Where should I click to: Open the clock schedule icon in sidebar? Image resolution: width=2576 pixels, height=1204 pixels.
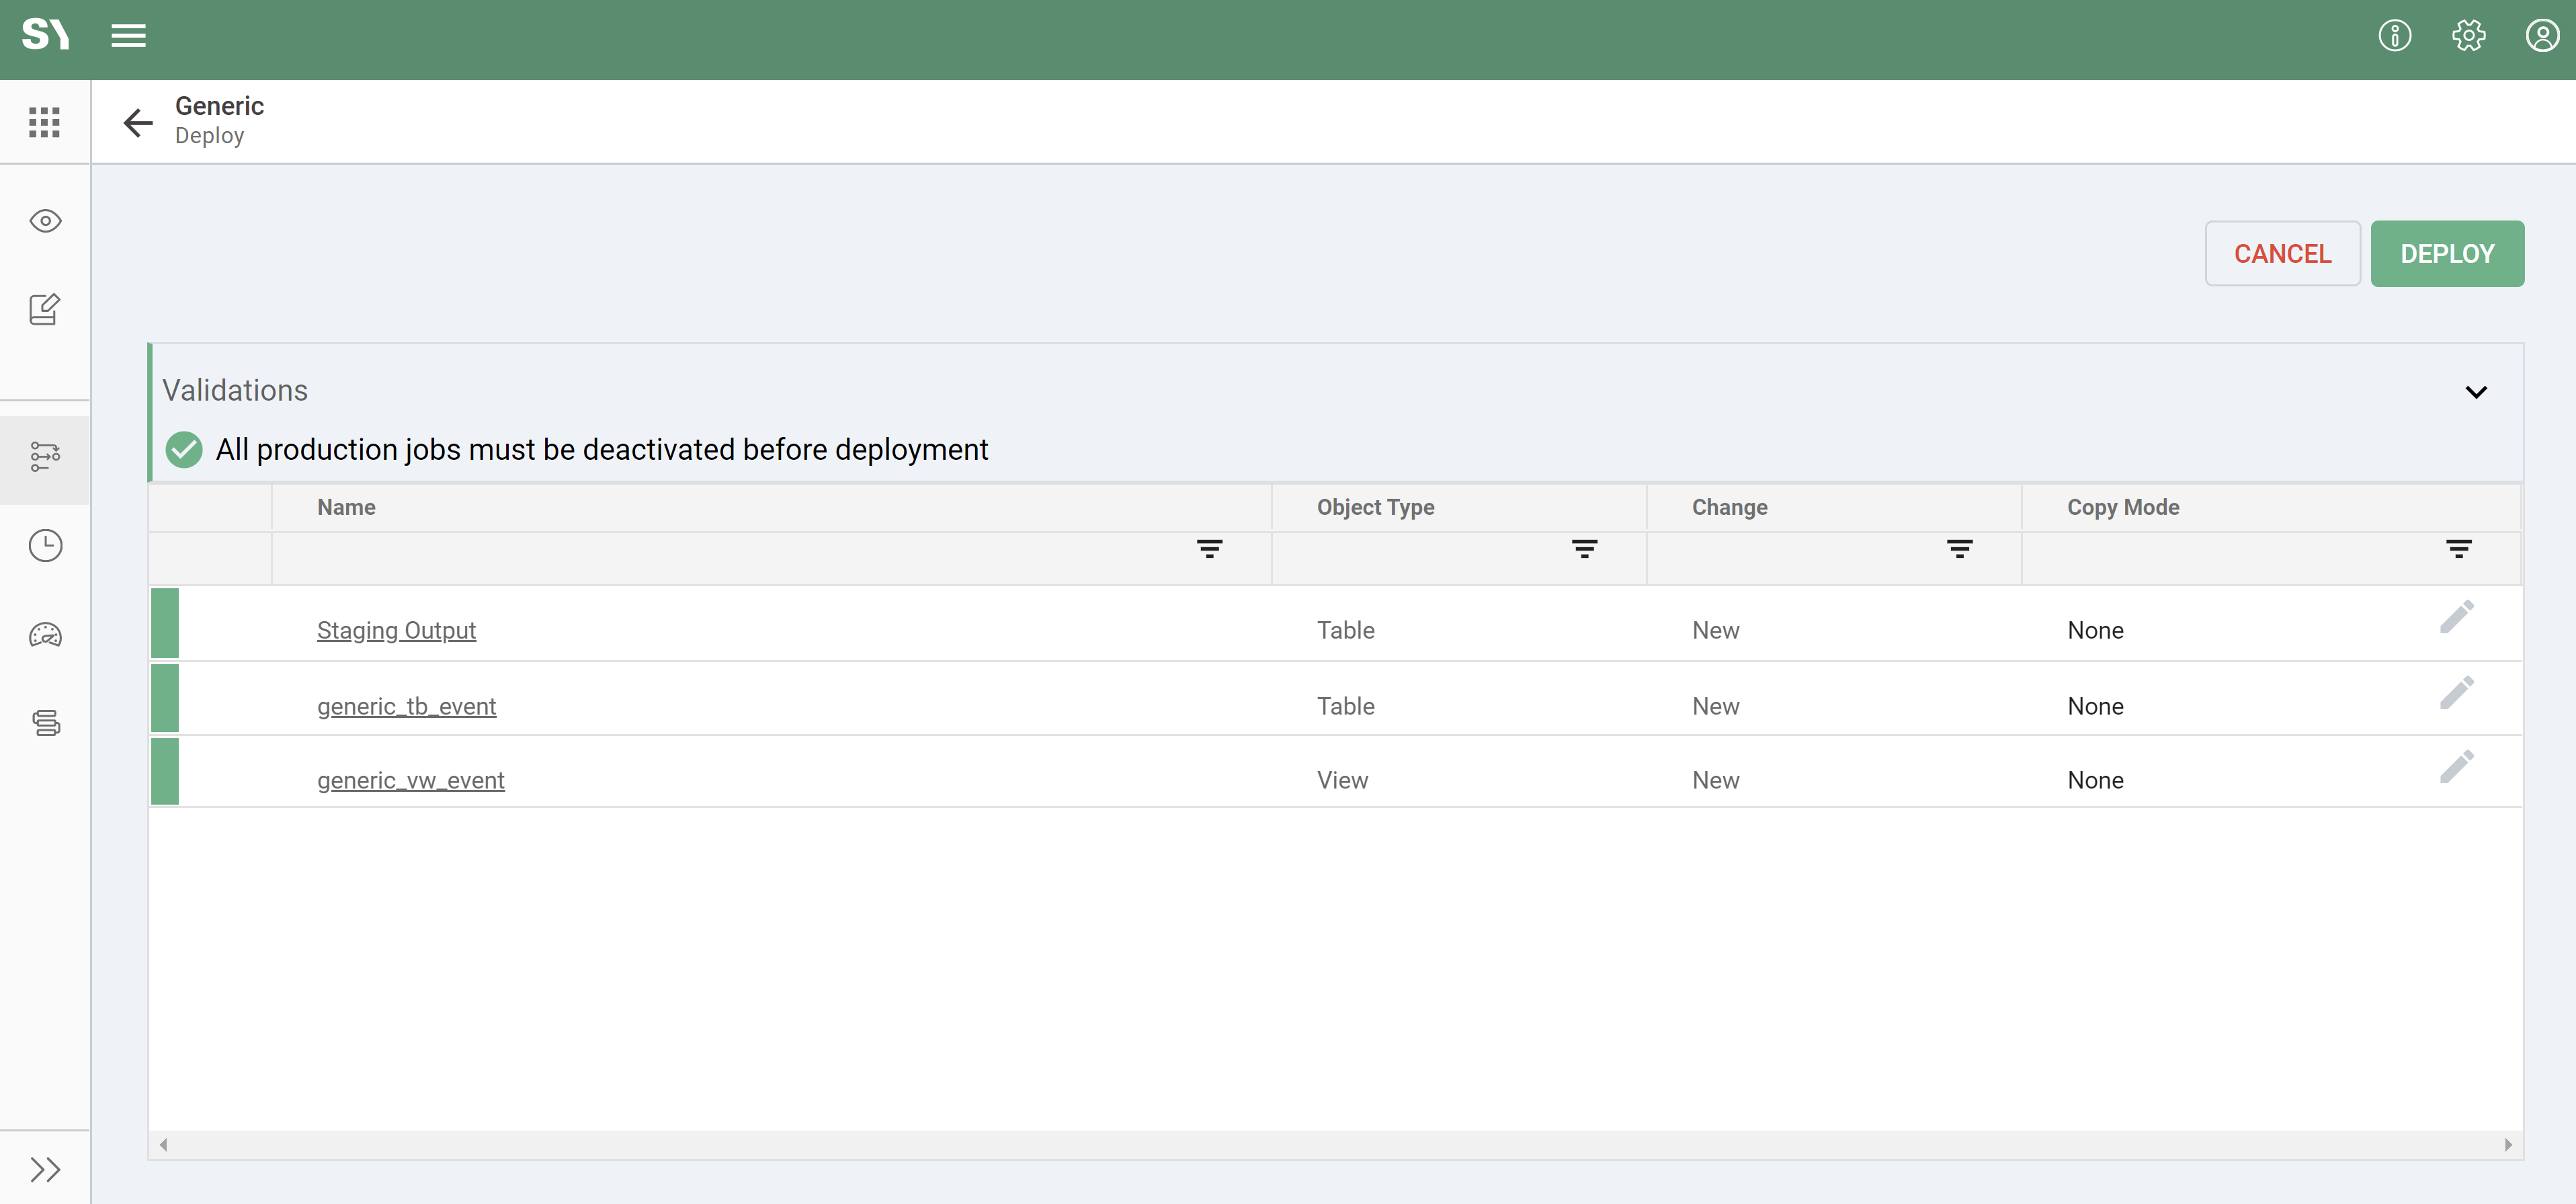(x=45, y=546)
